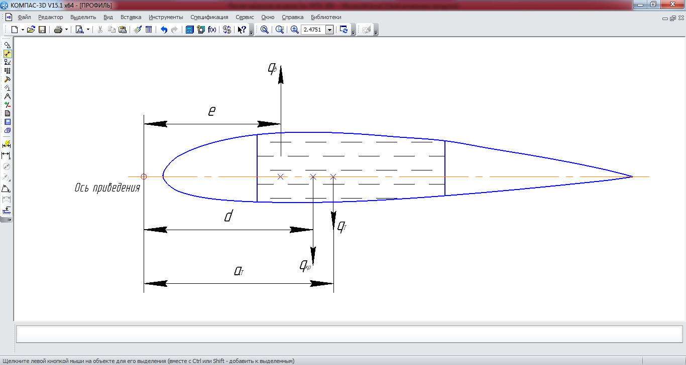The image size is (686, 365).
Task: Save the drawing using the floppy disk icon
Action: click(42, 30)
